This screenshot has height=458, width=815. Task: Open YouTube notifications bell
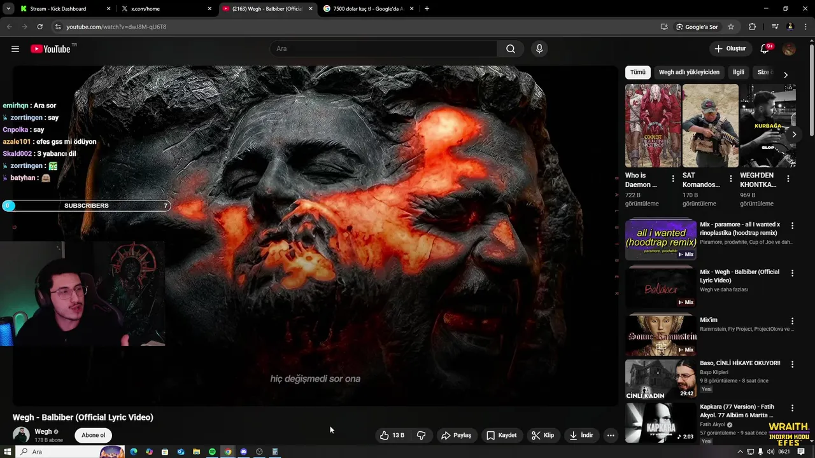(x=765, y=49)
